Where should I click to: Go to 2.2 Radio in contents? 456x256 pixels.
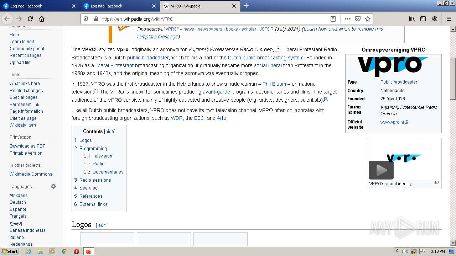point(94,164)
